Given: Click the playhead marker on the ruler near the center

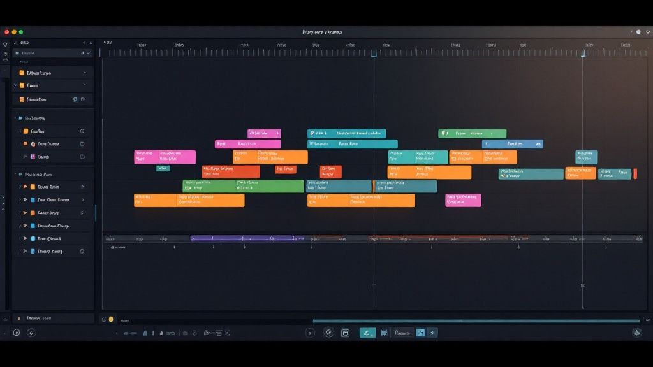Looking at the screenshot, I should pos(374,54).
